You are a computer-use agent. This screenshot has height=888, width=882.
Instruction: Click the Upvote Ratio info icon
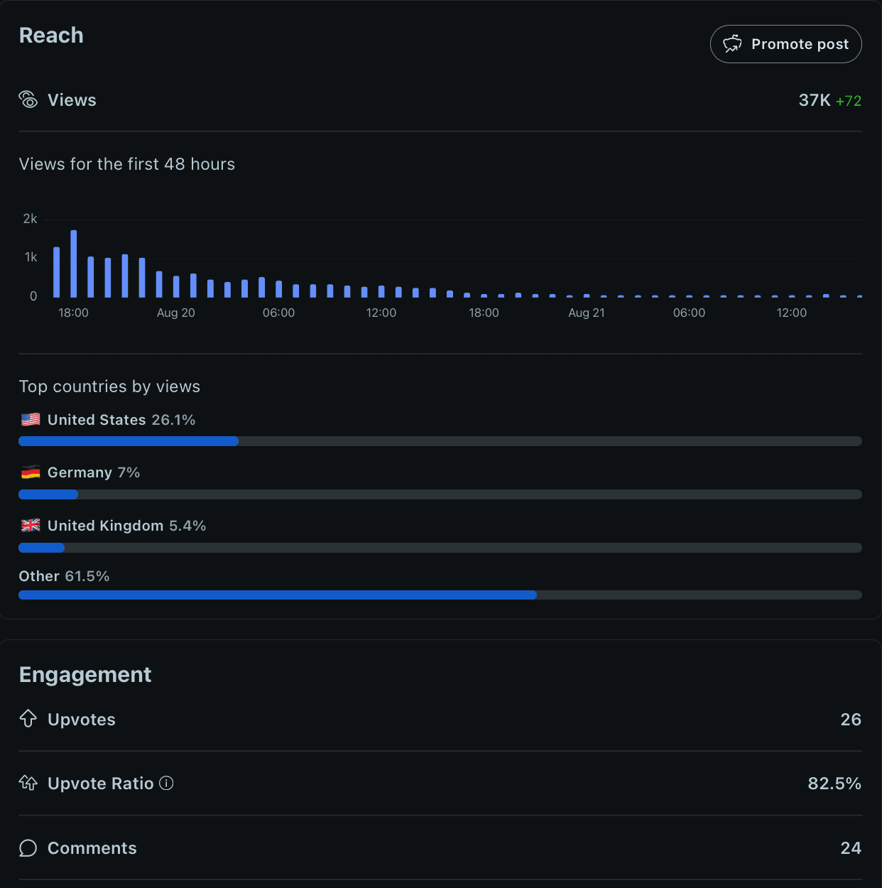pos(166,783)
